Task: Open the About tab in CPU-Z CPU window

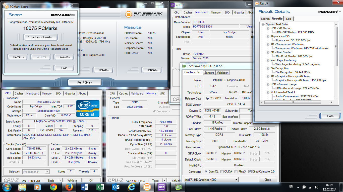Action: (82, 93)
